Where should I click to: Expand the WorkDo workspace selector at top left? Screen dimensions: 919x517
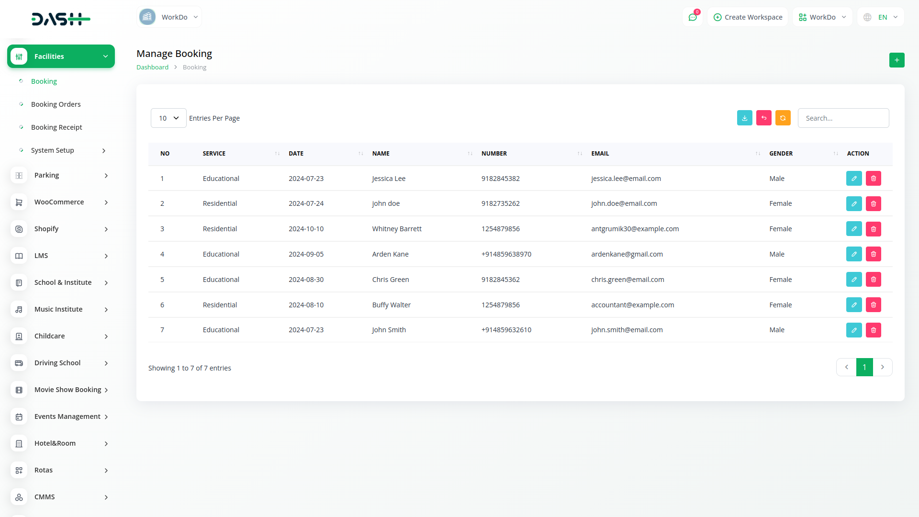tap(169, 17)
